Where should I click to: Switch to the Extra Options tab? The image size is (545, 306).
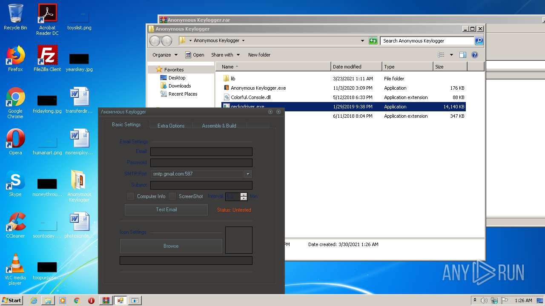coord(171,125)
